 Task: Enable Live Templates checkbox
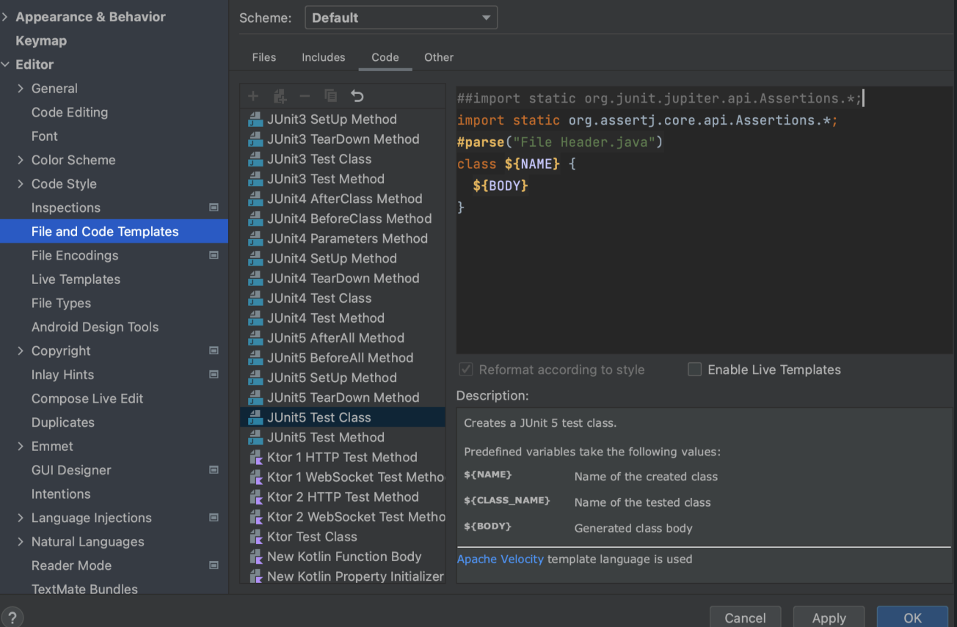[x=694, y=370]
